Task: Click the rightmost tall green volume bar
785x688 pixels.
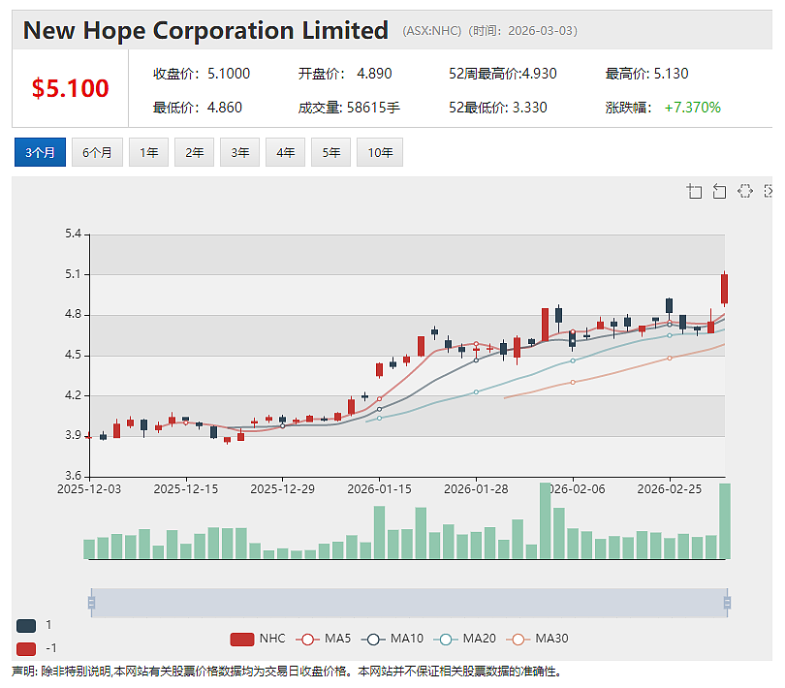Action: tap(724, 520)
